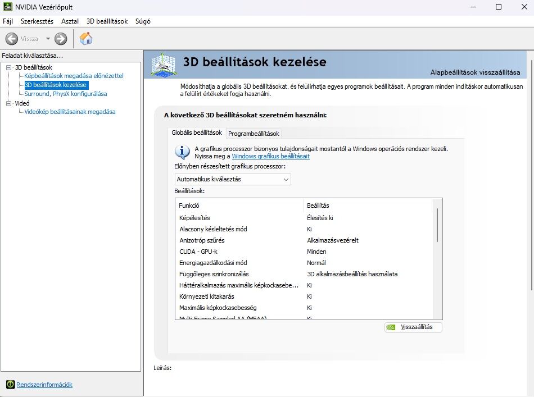This screenshot has height=397, width=534.
Task: Switch to the Globális beállítások tab
Action: (x=197, y=133)
